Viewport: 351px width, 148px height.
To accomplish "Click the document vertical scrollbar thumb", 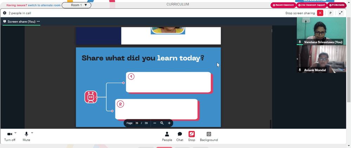I will pos(270,124).
